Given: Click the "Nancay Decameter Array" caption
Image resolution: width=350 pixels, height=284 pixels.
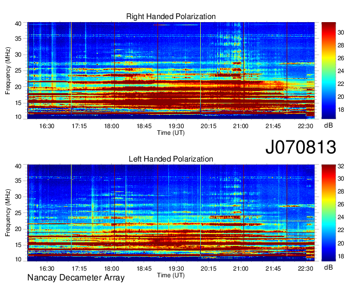Looking at the screenshot, I should [x=76, y=277].
